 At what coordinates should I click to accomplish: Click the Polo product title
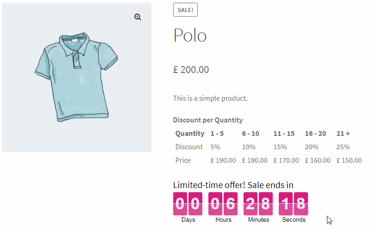point(190,36)
